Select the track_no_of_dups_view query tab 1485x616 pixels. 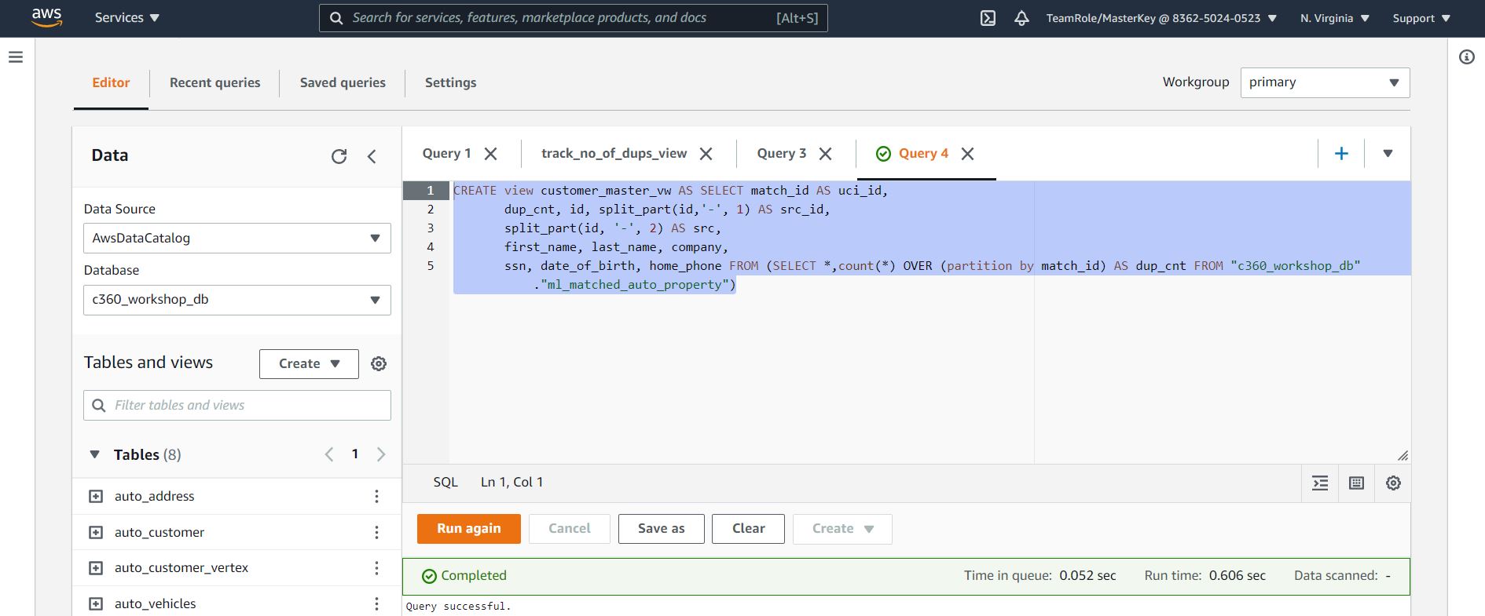point(614,154)
